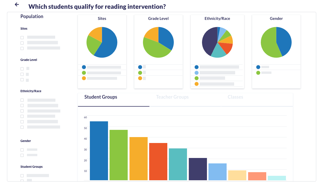Click the back arrow icon

[17, 4]
